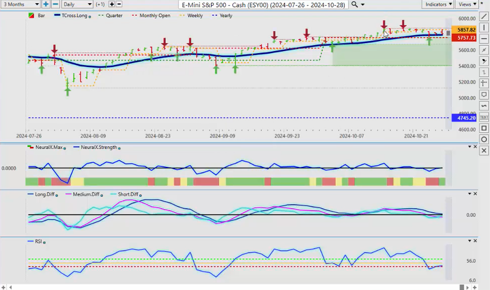This screenshot has width=490, height=290.
Task: Click the E-Mini S&P 500 symbol field
Action: [263, 5]
